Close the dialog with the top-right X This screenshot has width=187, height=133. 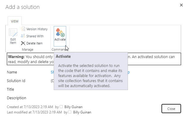pos(181,5)
